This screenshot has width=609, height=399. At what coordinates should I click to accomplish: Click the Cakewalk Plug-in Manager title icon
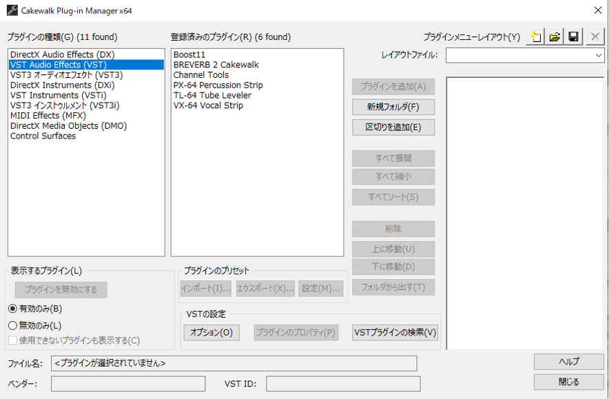[x=12, y=10]
